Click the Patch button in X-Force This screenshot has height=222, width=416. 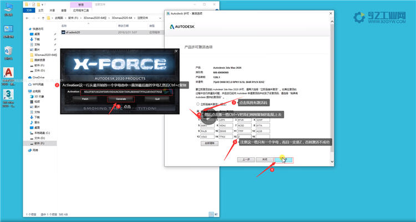(x=85, y=99)
